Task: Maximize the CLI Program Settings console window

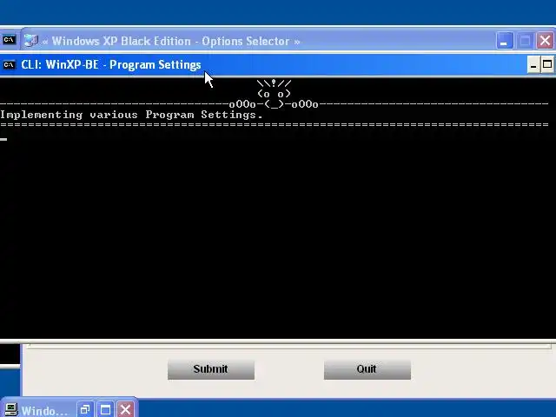Action: 547,65
